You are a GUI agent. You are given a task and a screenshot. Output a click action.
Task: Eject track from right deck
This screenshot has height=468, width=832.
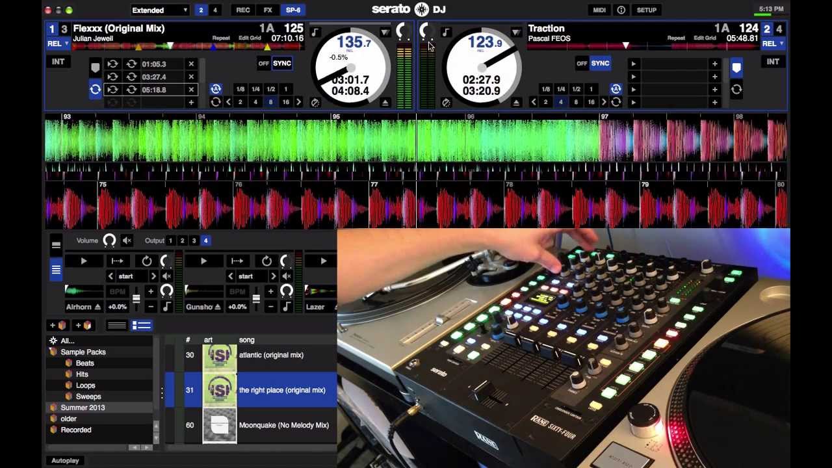pyautogui.click(x=516, y=103)
